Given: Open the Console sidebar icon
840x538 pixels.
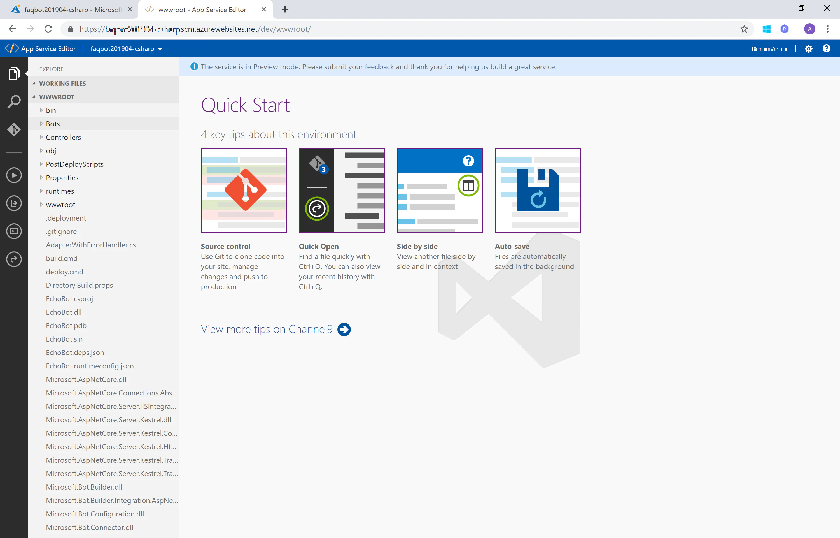Looking at the screenshot, I should point(14,231).
